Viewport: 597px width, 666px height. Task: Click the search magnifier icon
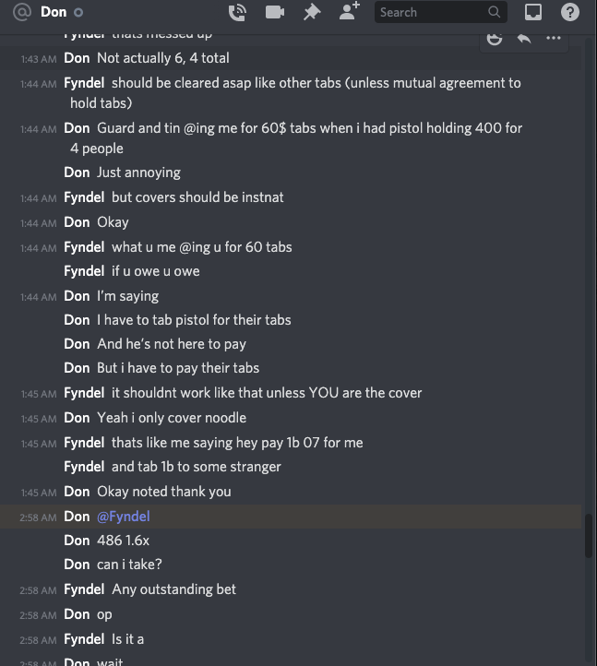pyautogui.click(x=495, y=12)
